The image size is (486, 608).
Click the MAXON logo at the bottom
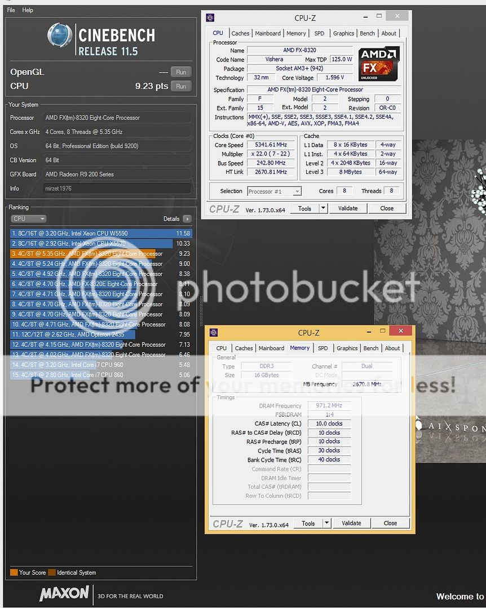64,593
